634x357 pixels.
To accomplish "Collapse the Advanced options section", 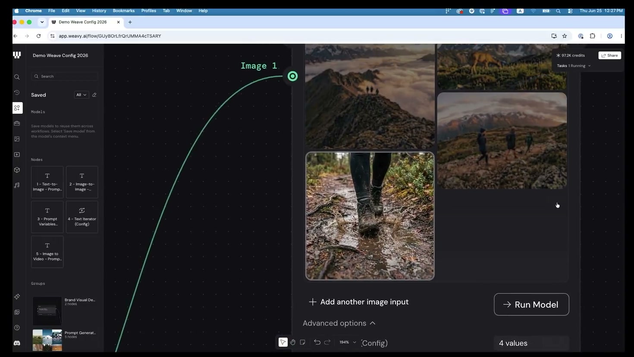I will (339, 323).
